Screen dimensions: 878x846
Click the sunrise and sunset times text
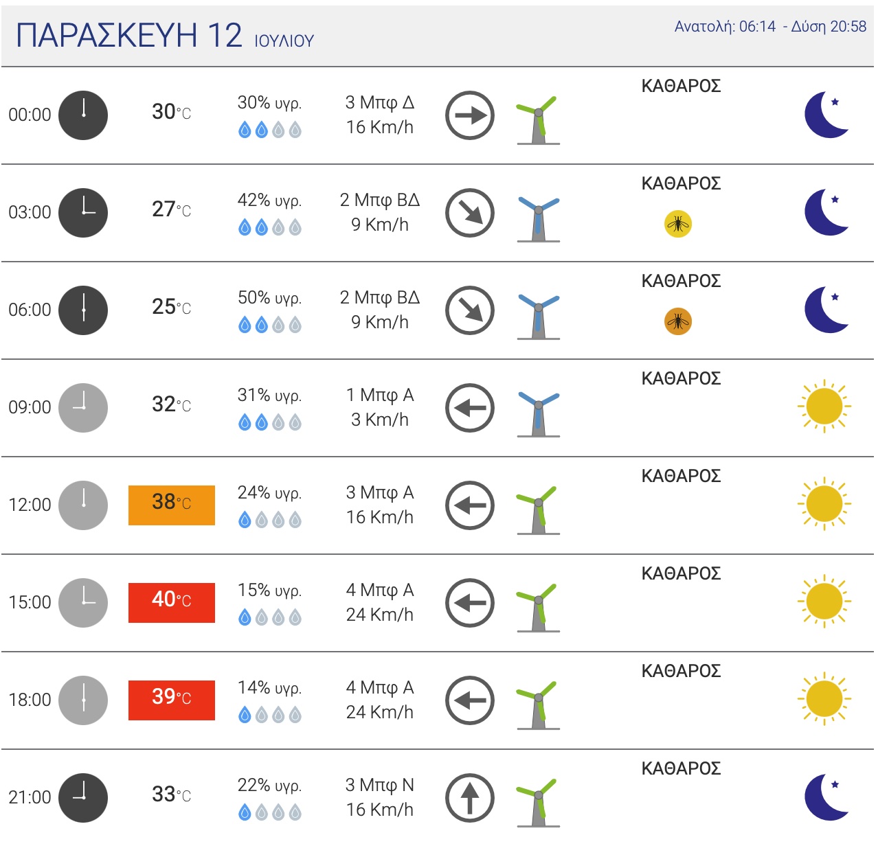(x=770, y=27)
